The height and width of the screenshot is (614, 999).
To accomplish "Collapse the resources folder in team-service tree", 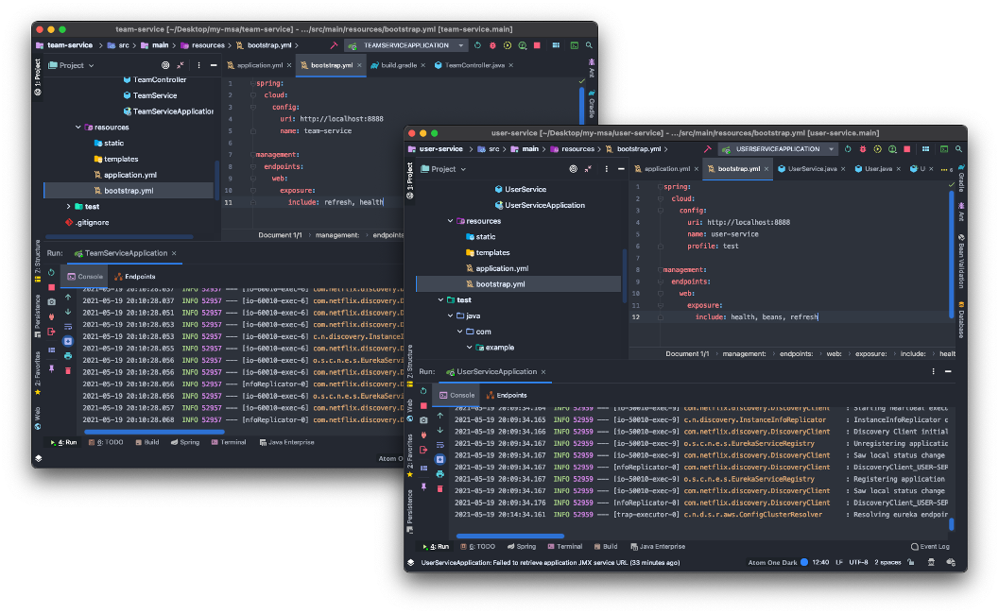I will tap(78, 128).
